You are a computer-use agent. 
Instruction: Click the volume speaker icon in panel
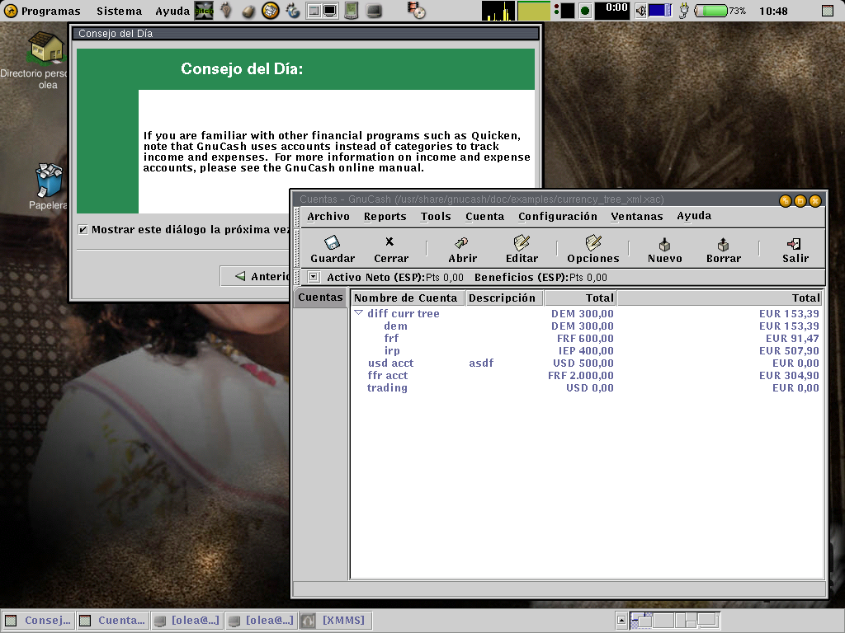[x=640, y=11]
